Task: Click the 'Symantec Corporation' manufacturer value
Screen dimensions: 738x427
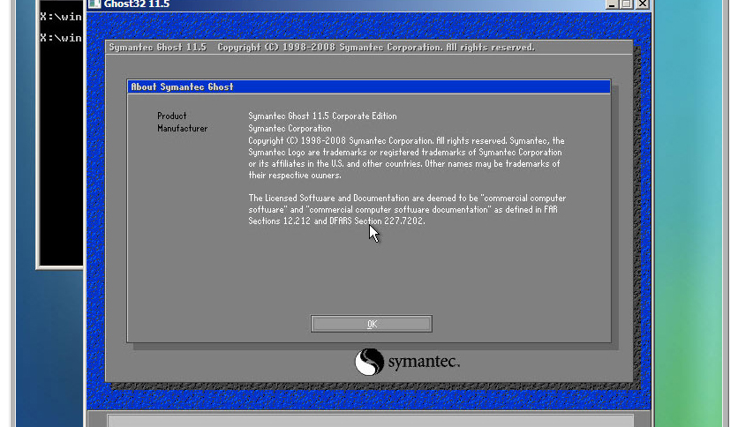Action: click(x=290, y=128)
